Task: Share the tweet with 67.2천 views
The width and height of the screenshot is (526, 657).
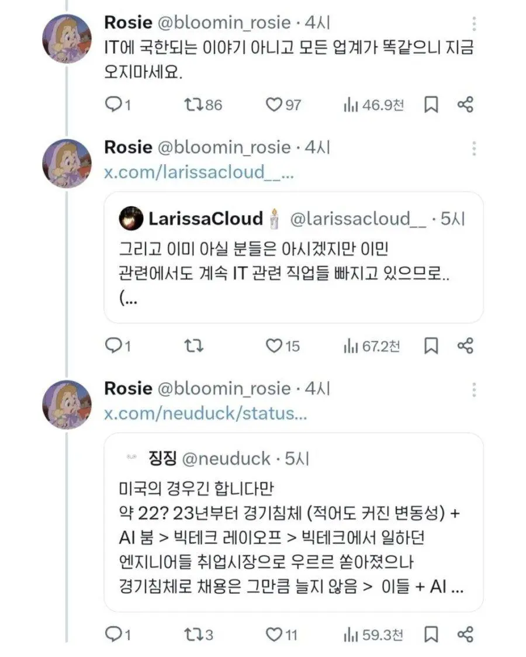Action: point(465,346)
